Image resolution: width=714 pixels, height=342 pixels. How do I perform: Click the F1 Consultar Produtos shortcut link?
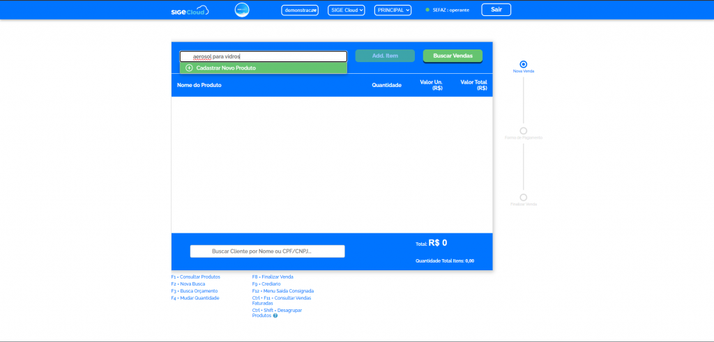pos(196,277)
